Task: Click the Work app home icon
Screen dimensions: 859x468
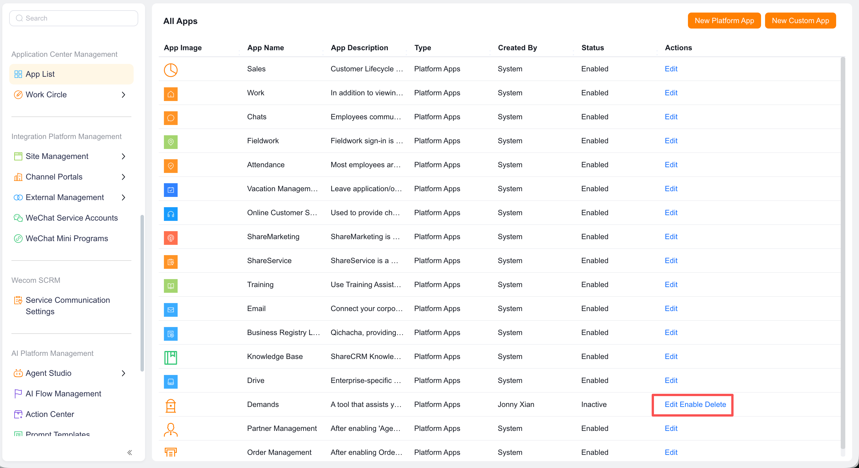Action: pos(170,94)
